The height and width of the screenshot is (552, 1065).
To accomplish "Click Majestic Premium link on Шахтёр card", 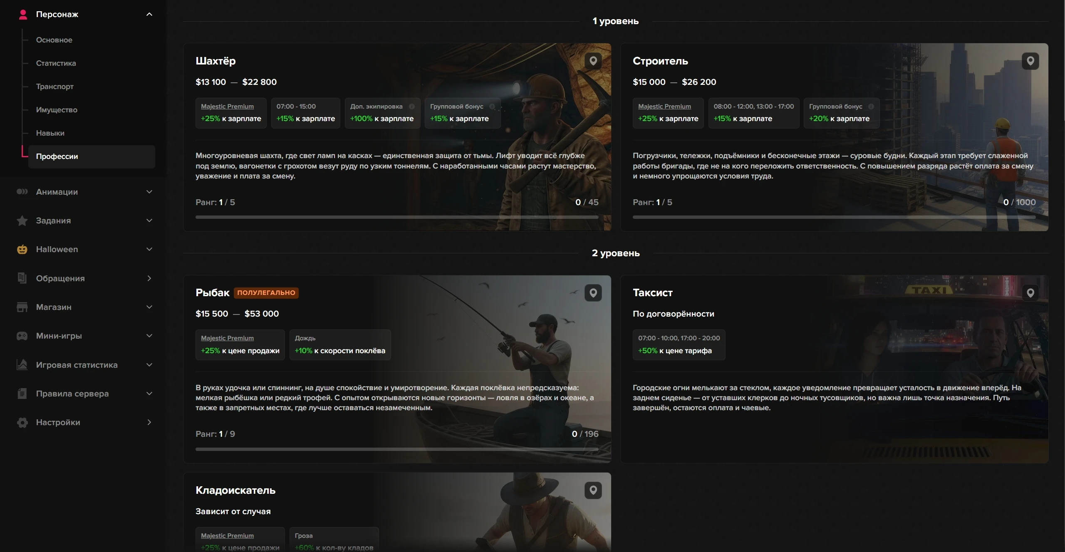I will coord(227,106).
